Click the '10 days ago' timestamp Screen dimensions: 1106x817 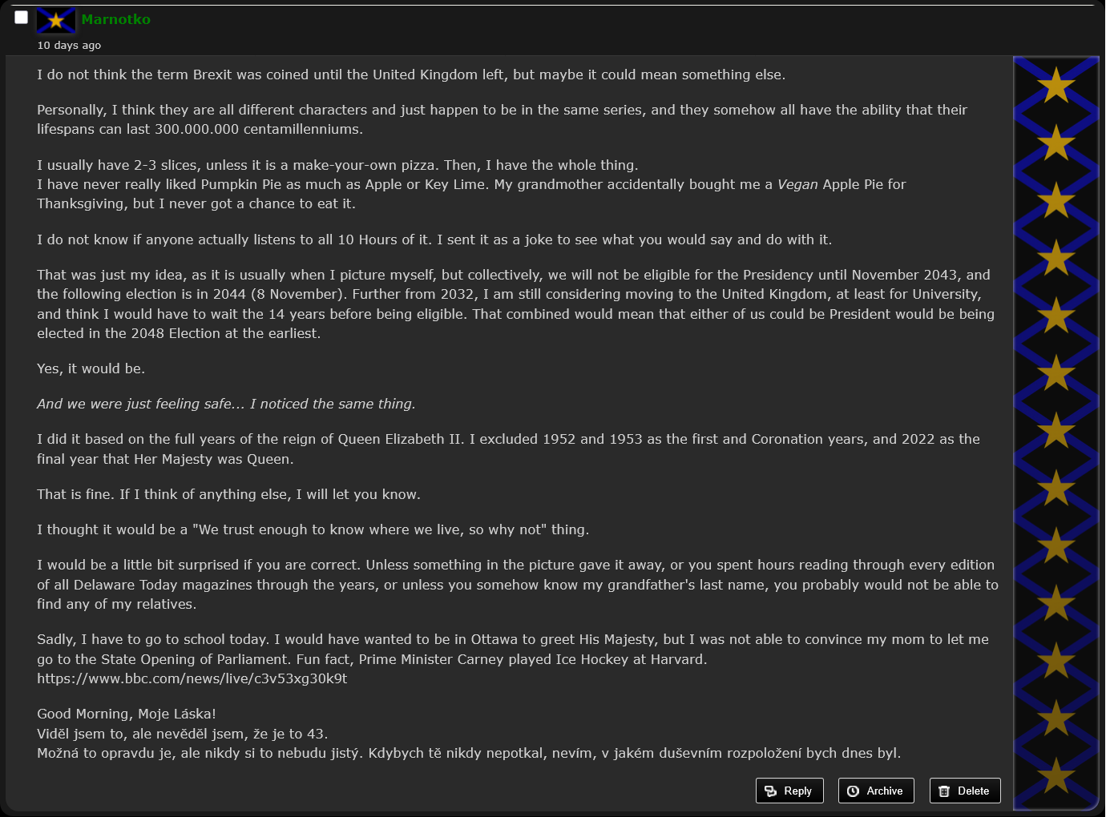pos(69,45)
